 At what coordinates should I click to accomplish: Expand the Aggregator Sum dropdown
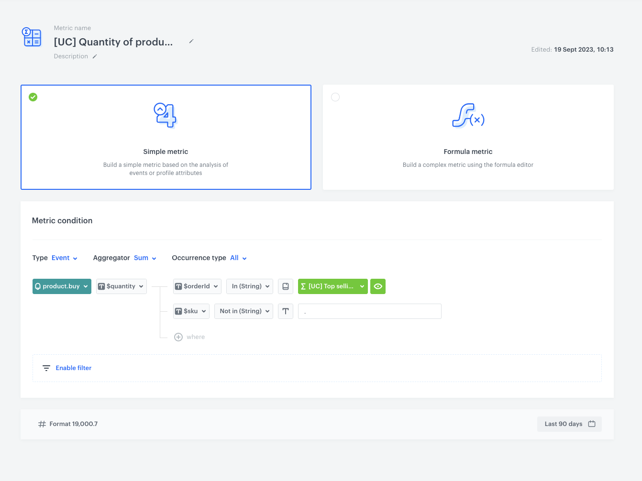(x=145, y=258)
